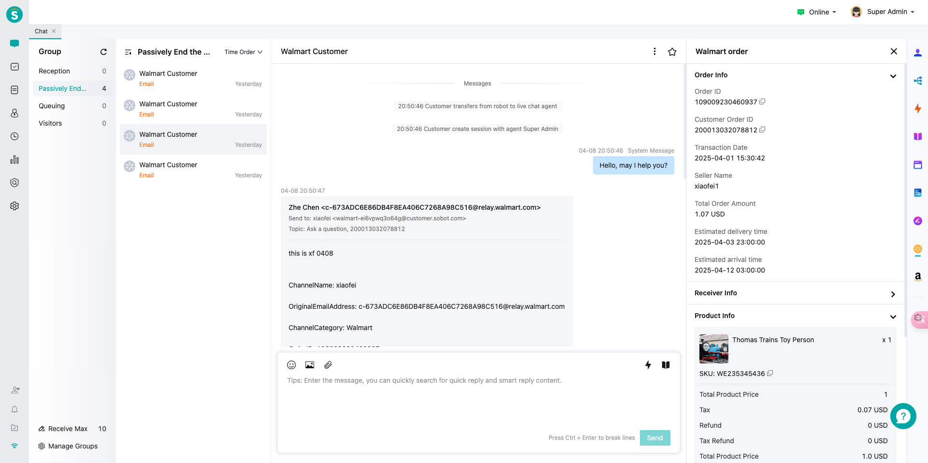Open the history clock sidebar icon

(x=14, y=136)
